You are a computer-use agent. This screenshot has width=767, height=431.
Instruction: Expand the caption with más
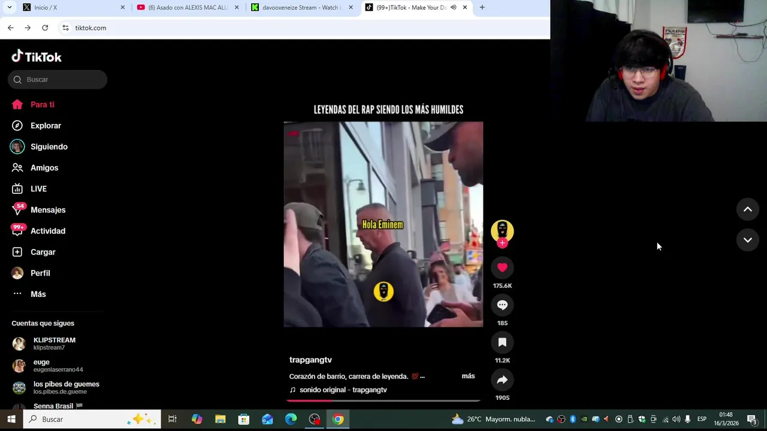[x=468, y=376]
